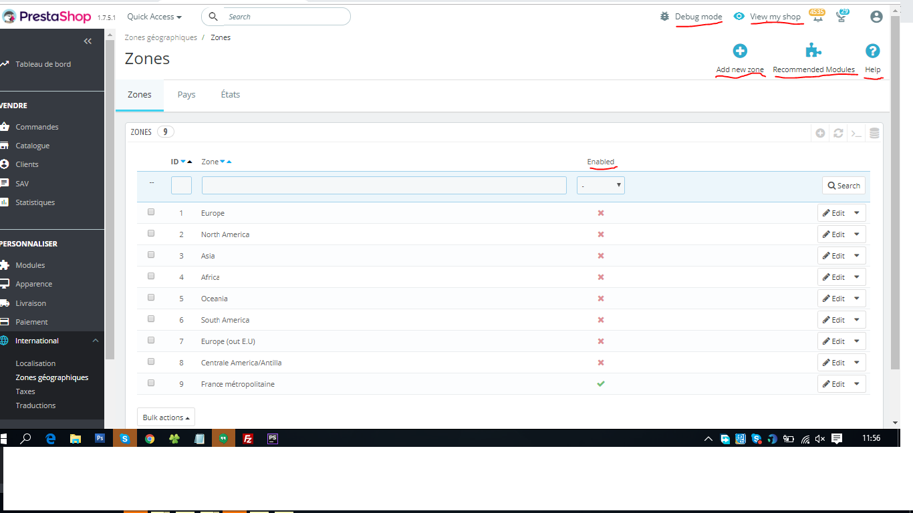Select the Oceania row checkbox

[x=151, y=297]
